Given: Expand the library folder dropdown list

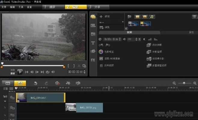Looking at the screenshot, I should [123, 22].
